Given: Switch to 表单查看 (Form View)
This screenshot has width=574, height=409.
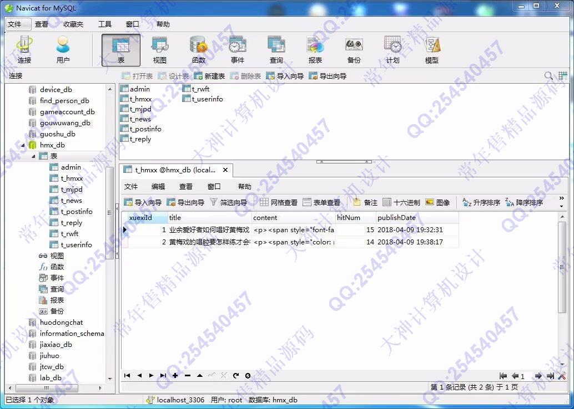Looking at the screenshot, I should click(x=321, y=202).
